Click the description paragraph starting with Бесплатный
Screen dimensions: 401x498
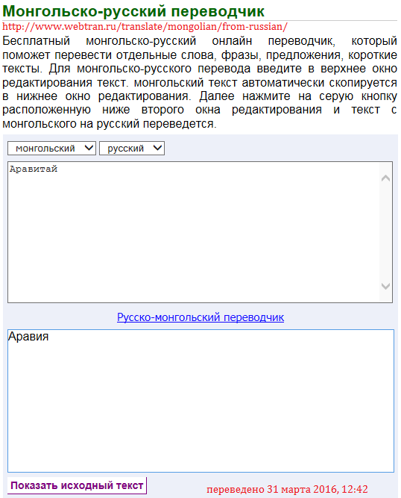200,82
